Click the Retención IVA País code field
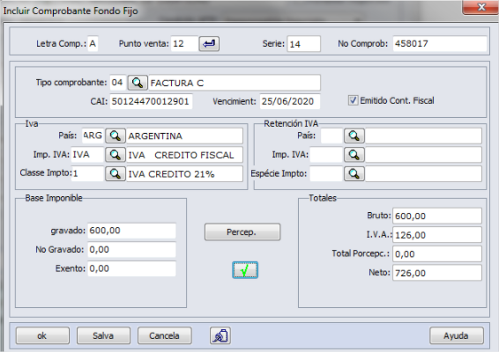This screenshot has height=352, width=499. (331, 136)
